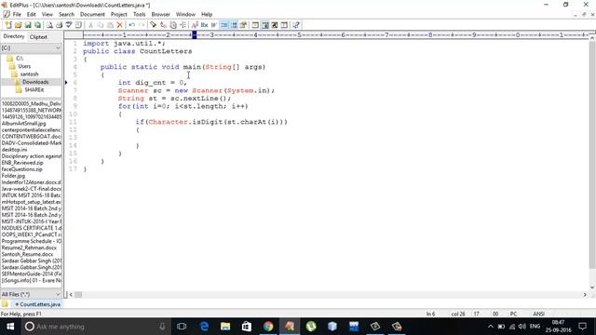The height and width of the screenshot is (335, 596).
Task: Click the New file toolbar icon
Action: [x=8, y=25]
